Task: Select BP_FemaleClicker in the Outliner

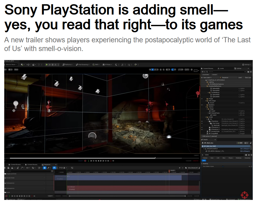Action: coord(214,131)
